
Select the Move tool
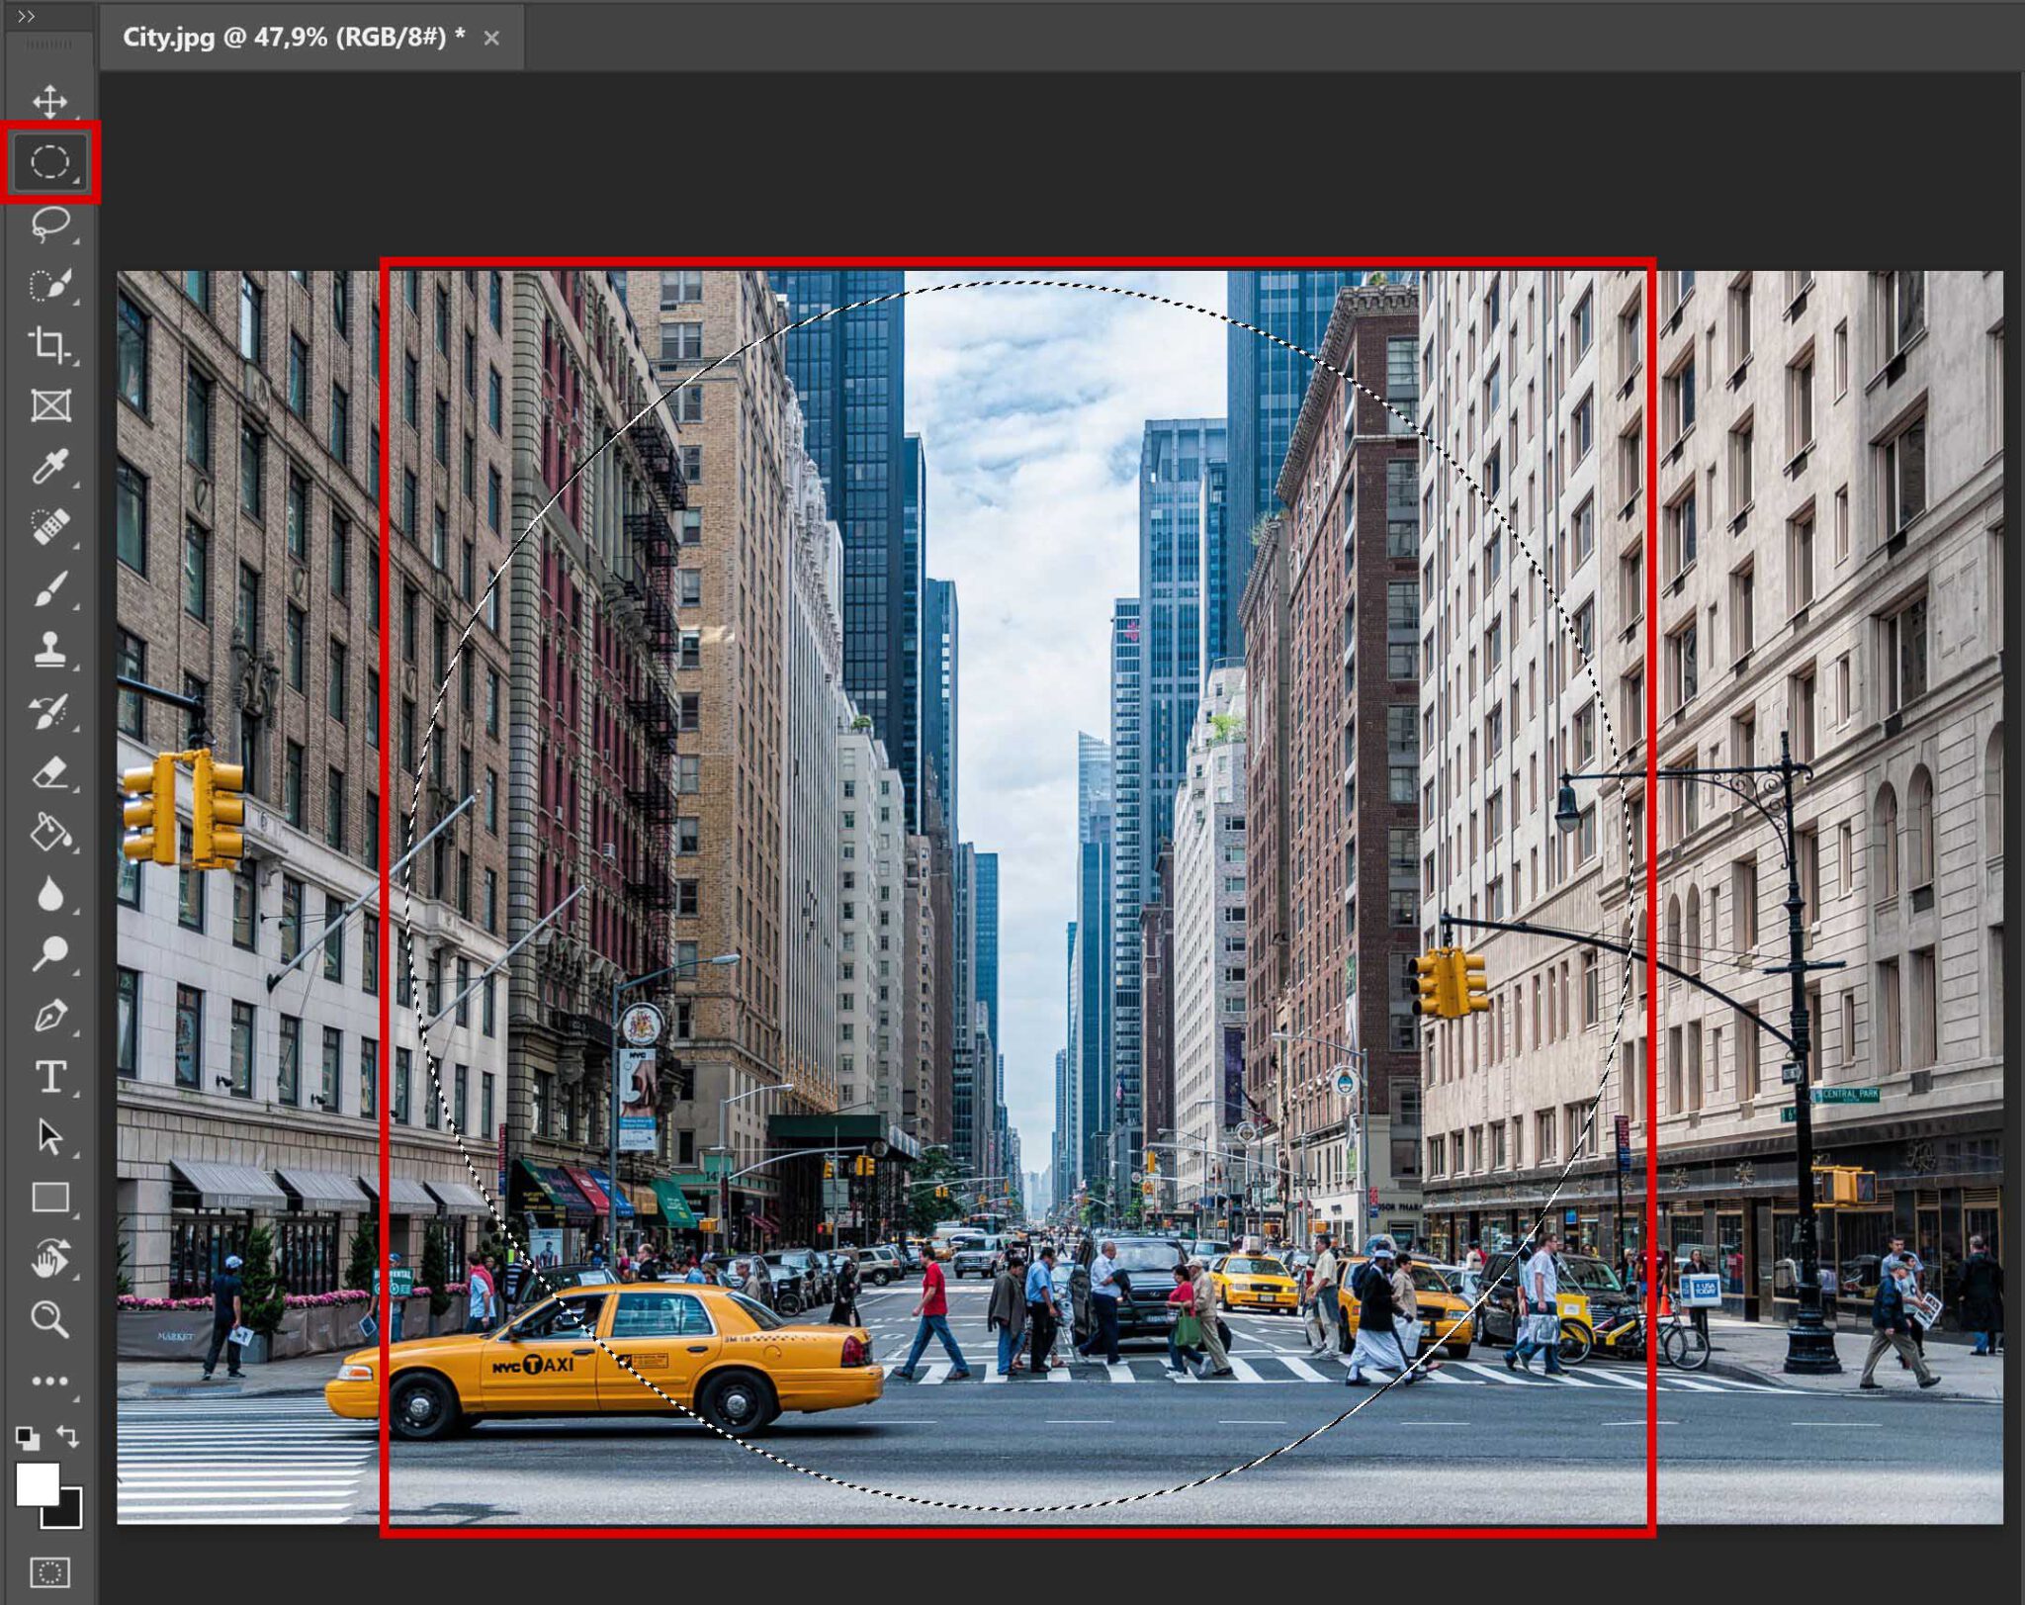point(51,102)
